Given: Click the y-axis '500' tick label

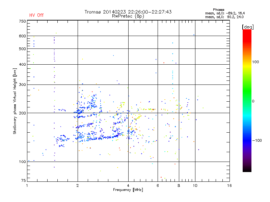Looking at the screenshot, I should 22,49.
